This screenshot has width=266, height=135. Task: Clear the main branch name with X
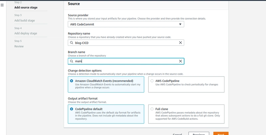181,61
